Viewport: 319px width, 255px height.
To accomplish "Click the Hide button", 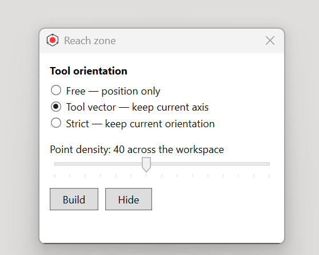I will click(129, 199).
